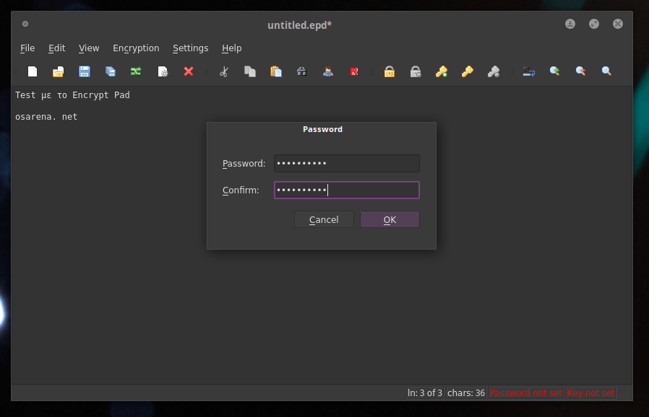Open the File menu

coord(27,48)
